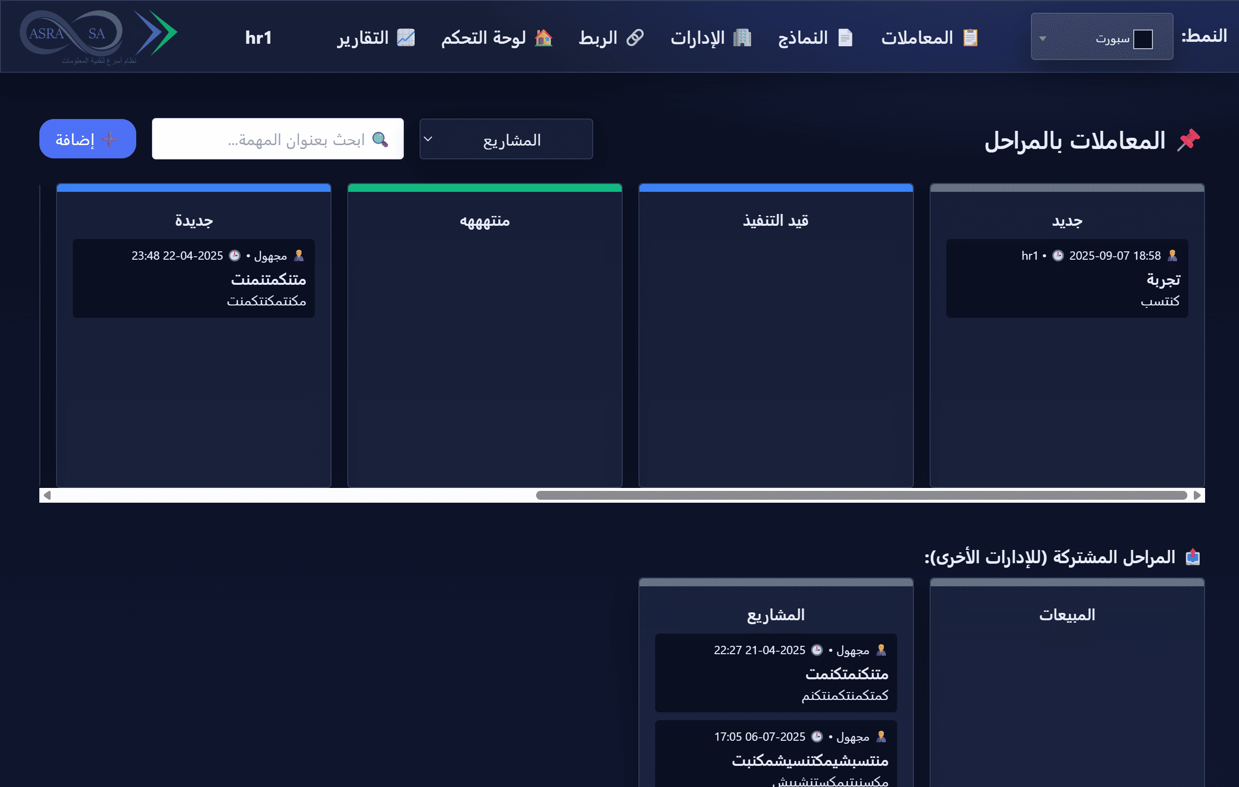Select the chart icon next to التقارير
The height and width of the screenshot is (787, 1239).
[x=406, y=36]
